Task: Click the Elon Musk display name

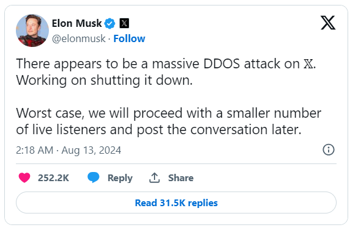Action: tap(77, 23)
